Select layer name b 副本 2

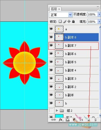71,87
